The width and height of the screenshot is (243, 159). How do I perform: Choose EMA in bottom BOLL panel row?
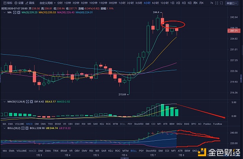pos(12,151)
